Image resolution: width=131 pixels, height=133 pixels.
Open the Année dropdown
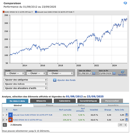coord(36,73)
